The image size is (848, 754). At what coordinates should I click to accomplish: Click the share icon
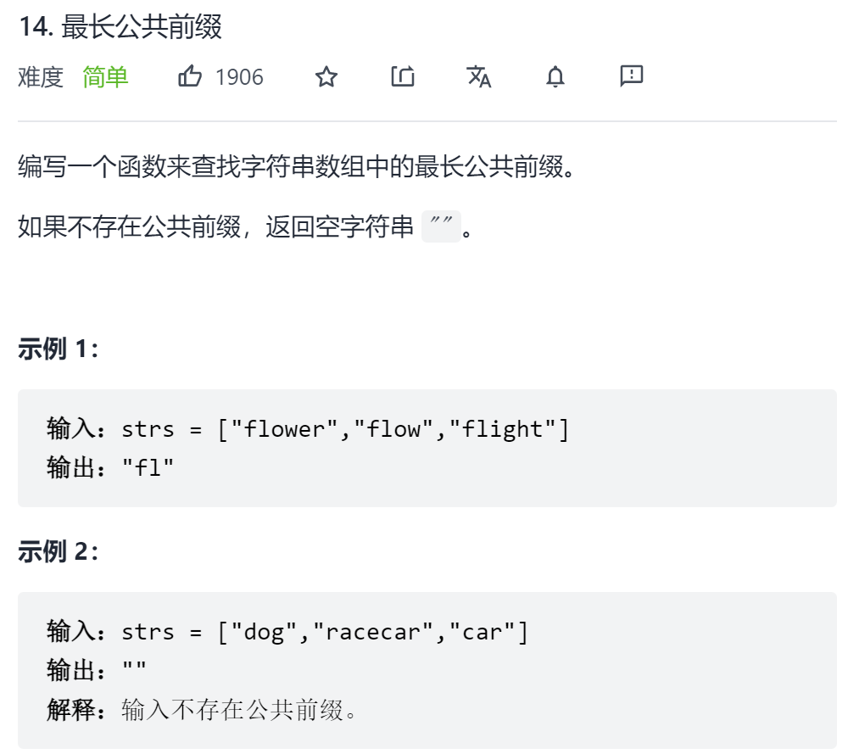click(x=403, y=76)
